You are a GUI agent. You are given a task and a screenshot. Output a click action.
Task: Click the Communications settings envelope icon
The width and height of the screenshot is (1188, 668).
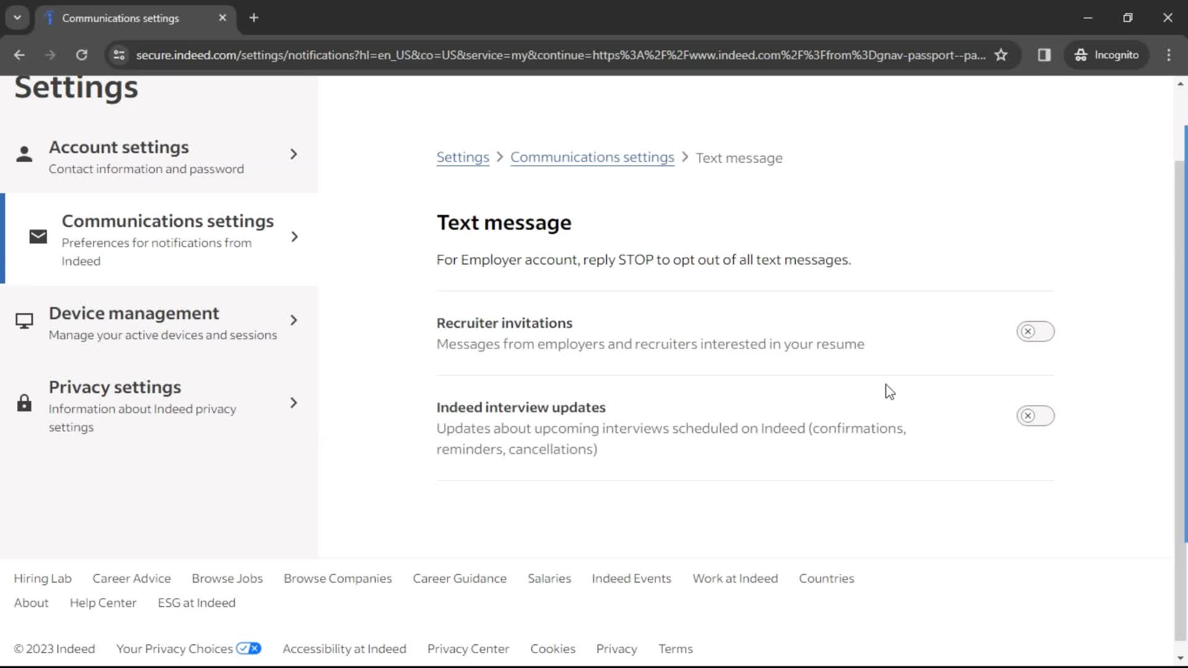(x=38, y=236)
